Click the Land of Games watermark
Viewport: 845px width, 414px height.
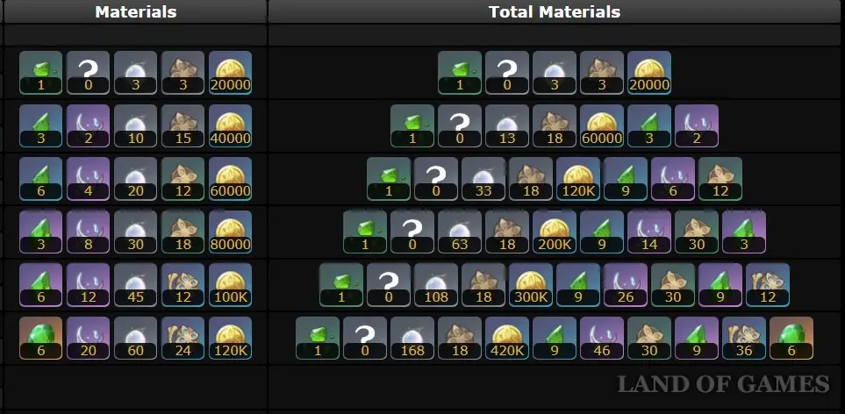tap(723, 384)
